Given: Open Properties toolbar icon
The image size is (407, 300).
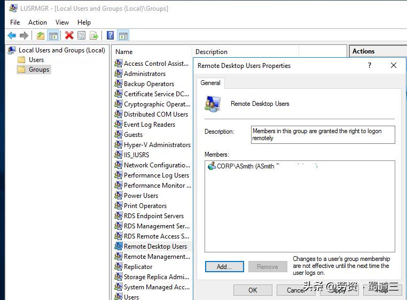Looking at the screenshot, I should click(82, 35).
